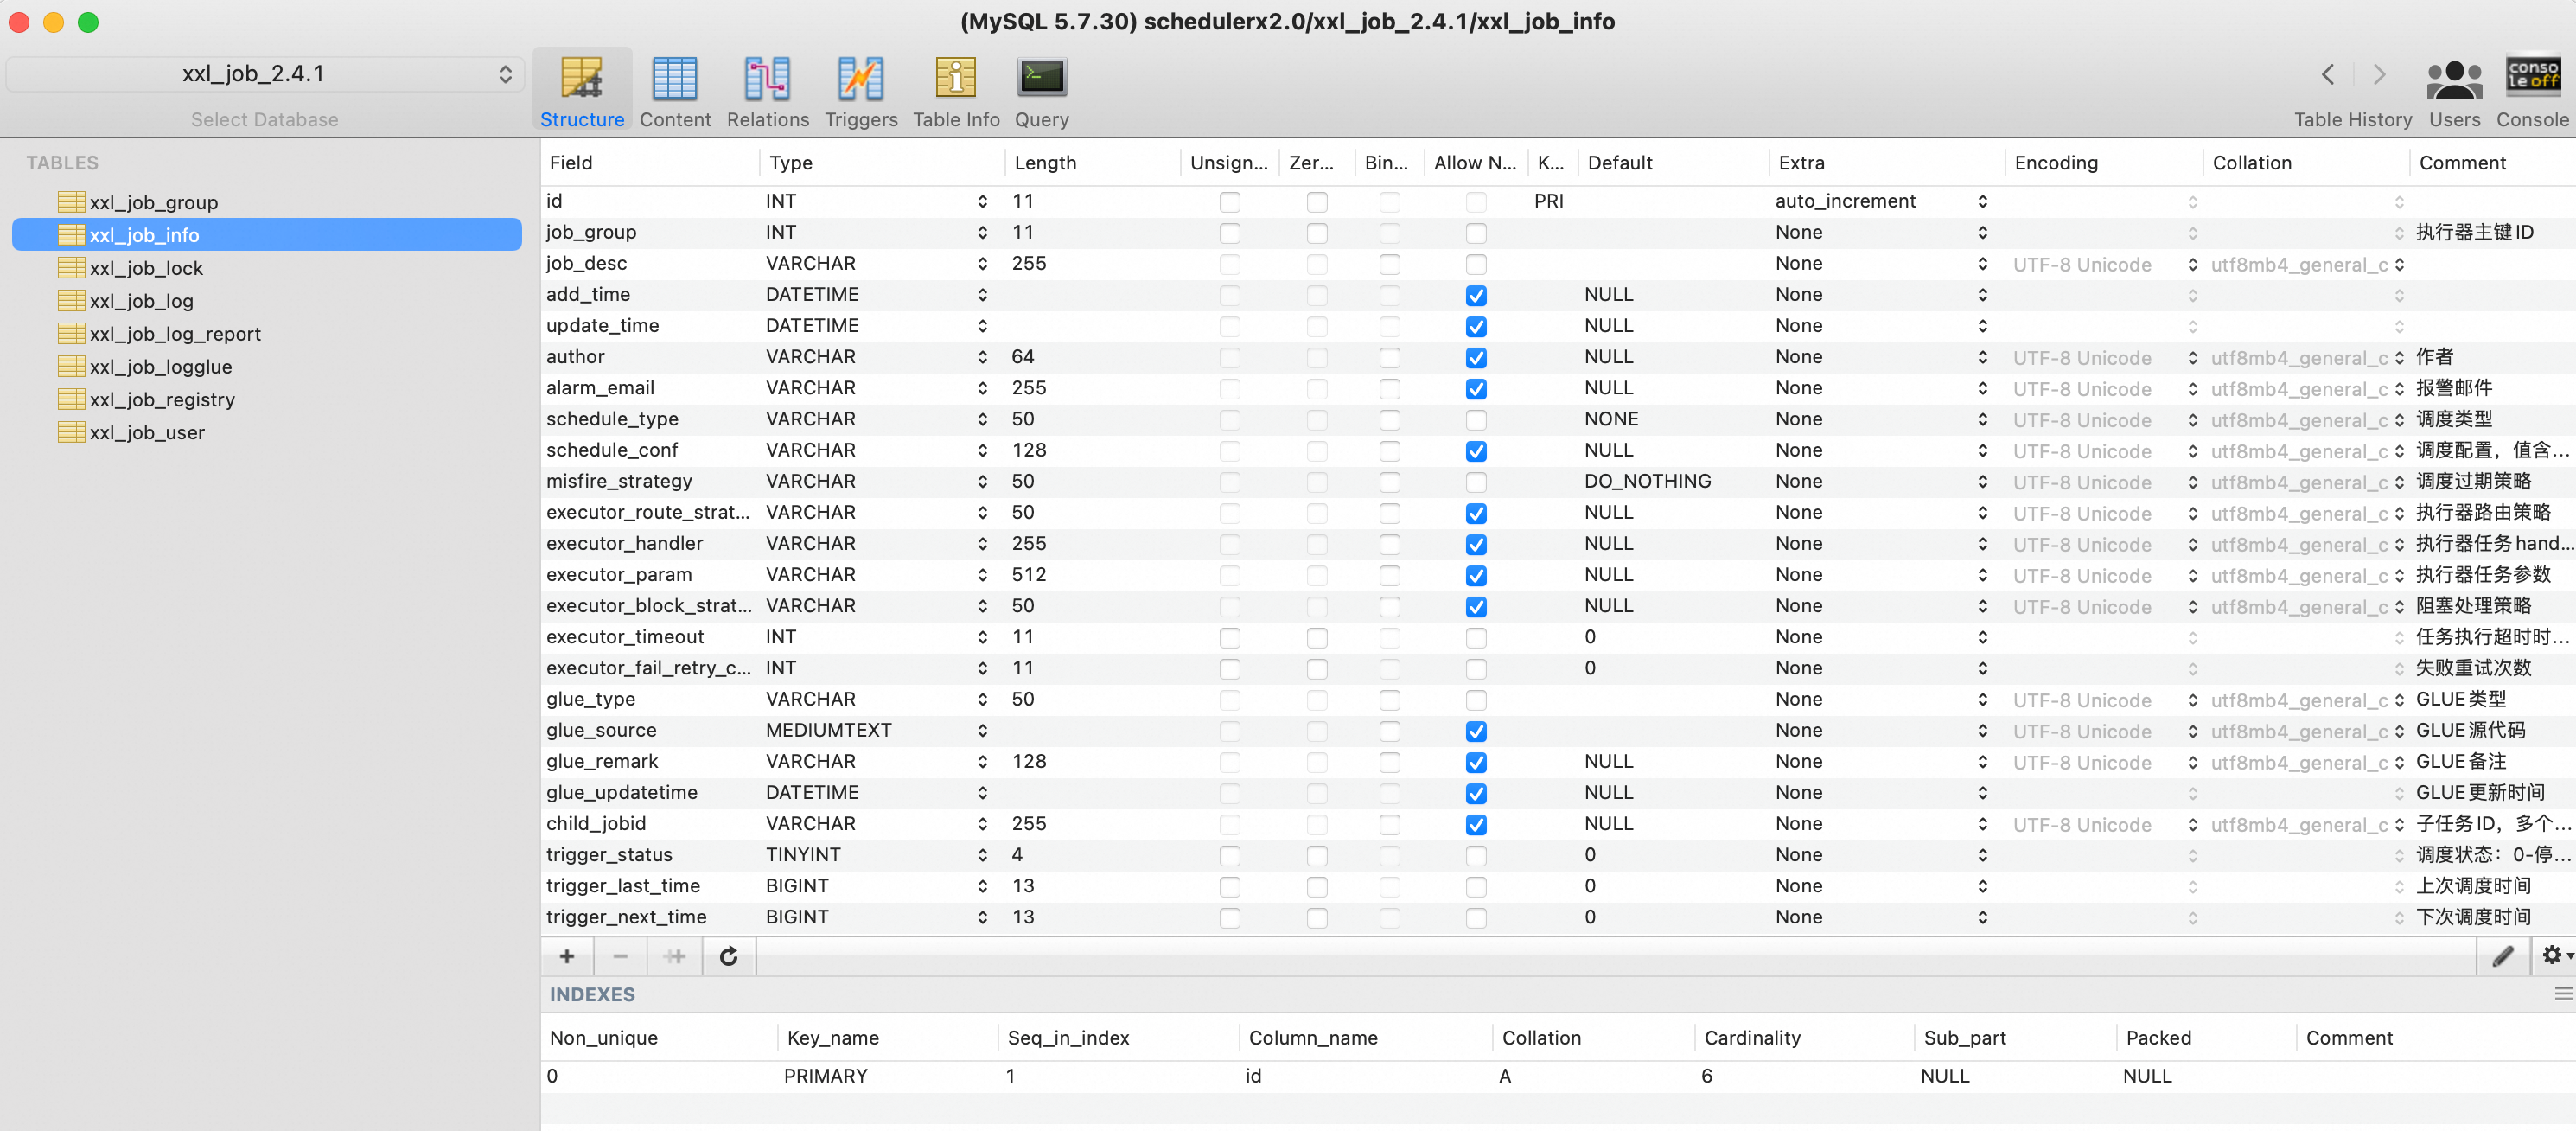Viewport: 2576px width, 1131px height.
Task: Open the Type dropdown for job_desc
Action: (982, 264)
